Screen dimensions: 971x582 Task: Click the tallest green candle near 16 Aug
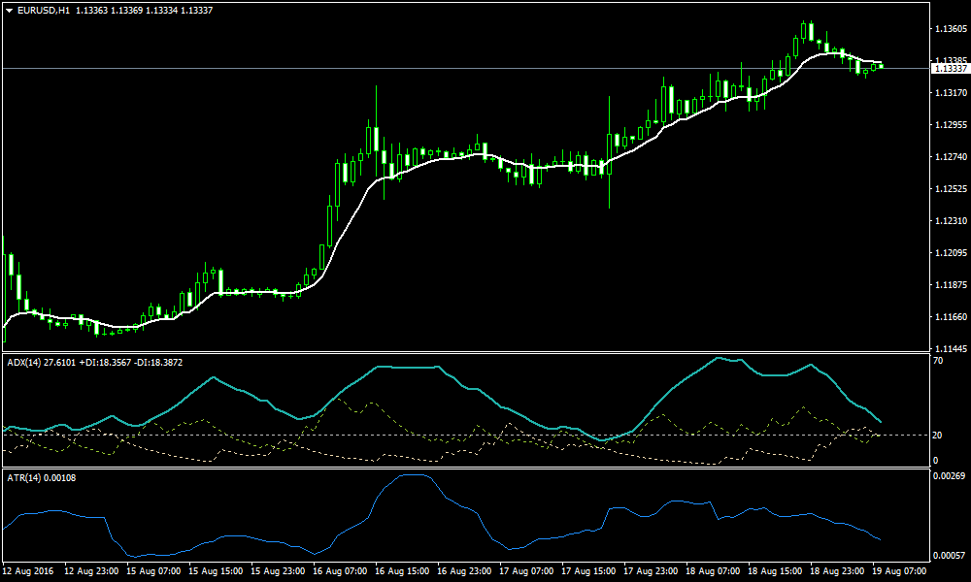[x=376, y=136]
